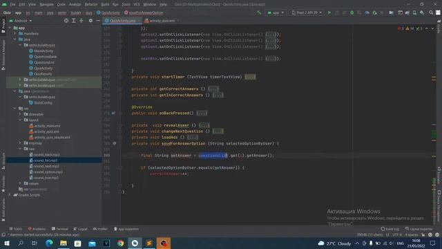
Task: Click the green Run app button
Action: [x=329, y=12]
